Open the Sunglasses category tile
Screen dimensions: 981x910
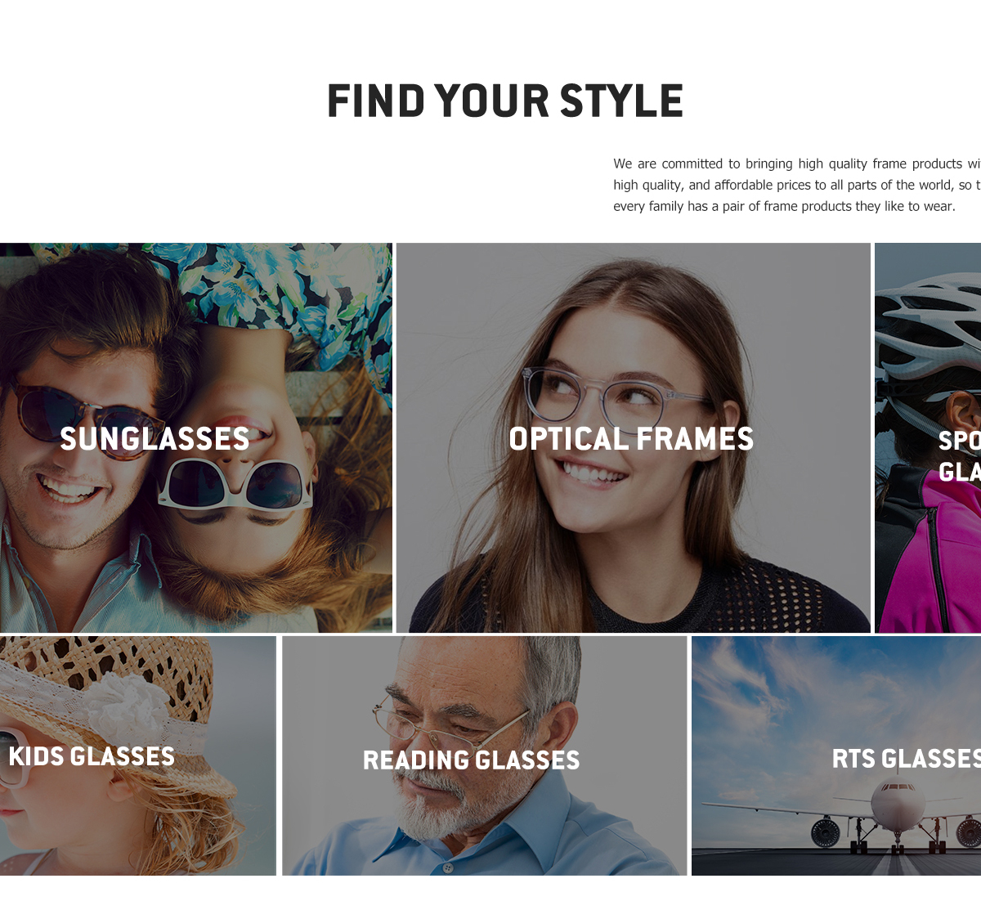coord(196,437)
